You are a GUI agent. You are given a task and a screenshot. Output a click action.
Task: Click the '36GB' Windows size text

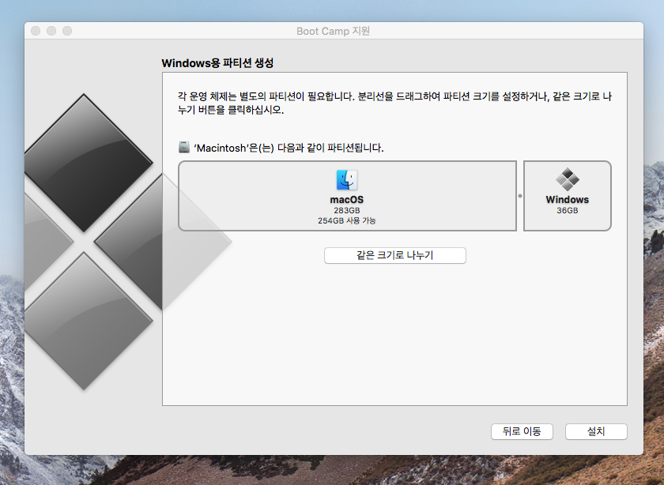point(567,210)
